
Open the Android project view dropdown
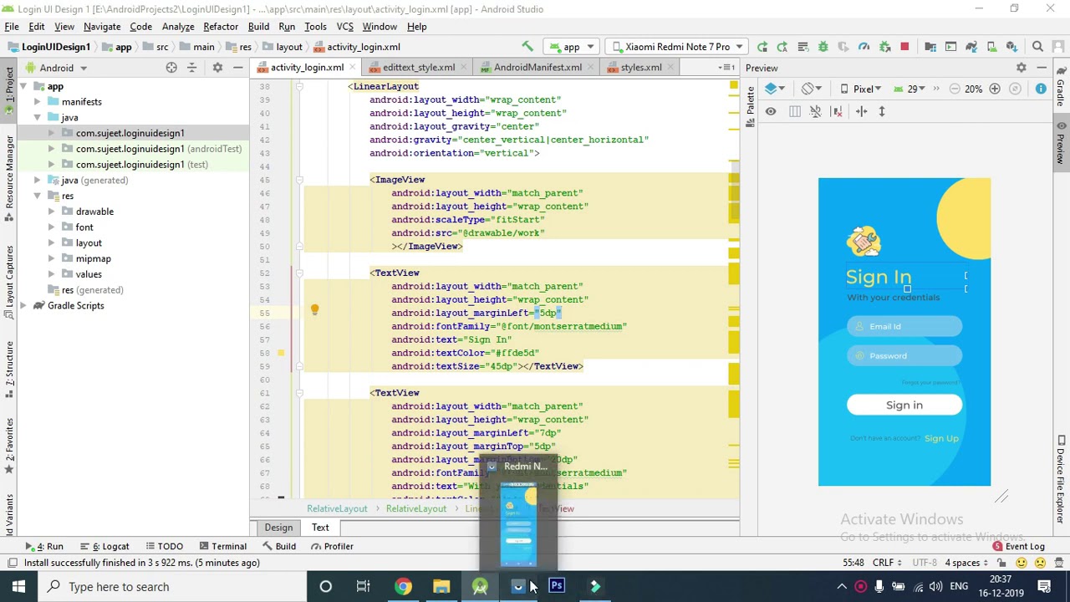(58, 68)
